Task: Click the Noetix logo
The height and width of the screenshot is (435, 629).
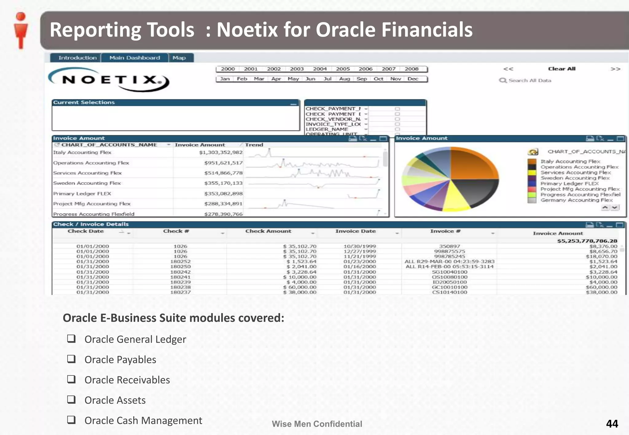Action: (x=109, y=80)
